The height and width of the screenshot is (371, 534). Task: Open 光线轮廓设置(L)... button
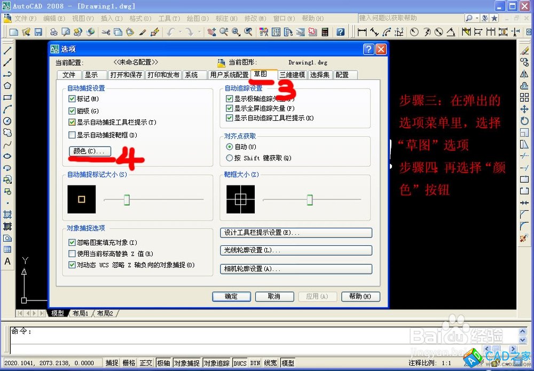296,250
